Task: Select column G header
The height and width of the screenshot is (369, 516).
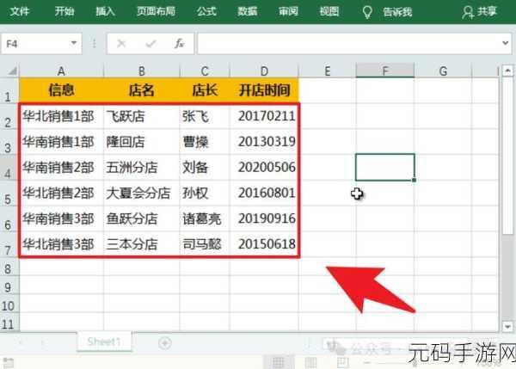Action: 443,71
